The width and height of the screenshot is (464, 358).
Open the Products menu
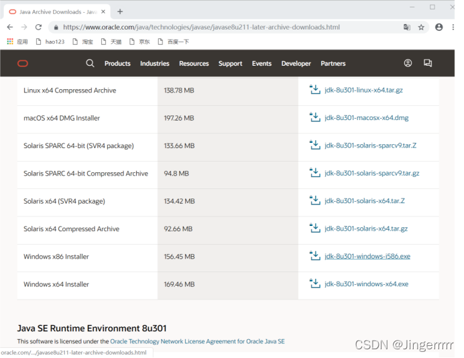coord(117,64)
